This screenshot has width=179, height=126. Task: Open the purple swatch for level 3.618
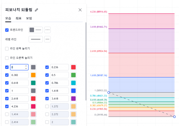tap(73, 99)
